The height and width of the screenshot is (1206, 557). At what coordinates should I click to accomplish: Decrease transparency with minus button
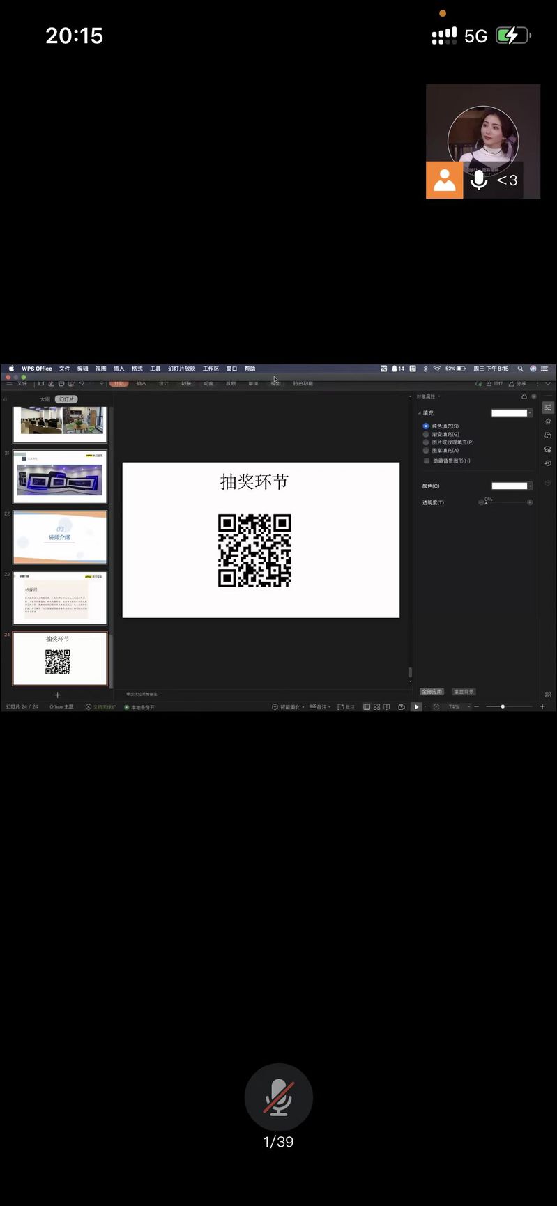point(480,502)
